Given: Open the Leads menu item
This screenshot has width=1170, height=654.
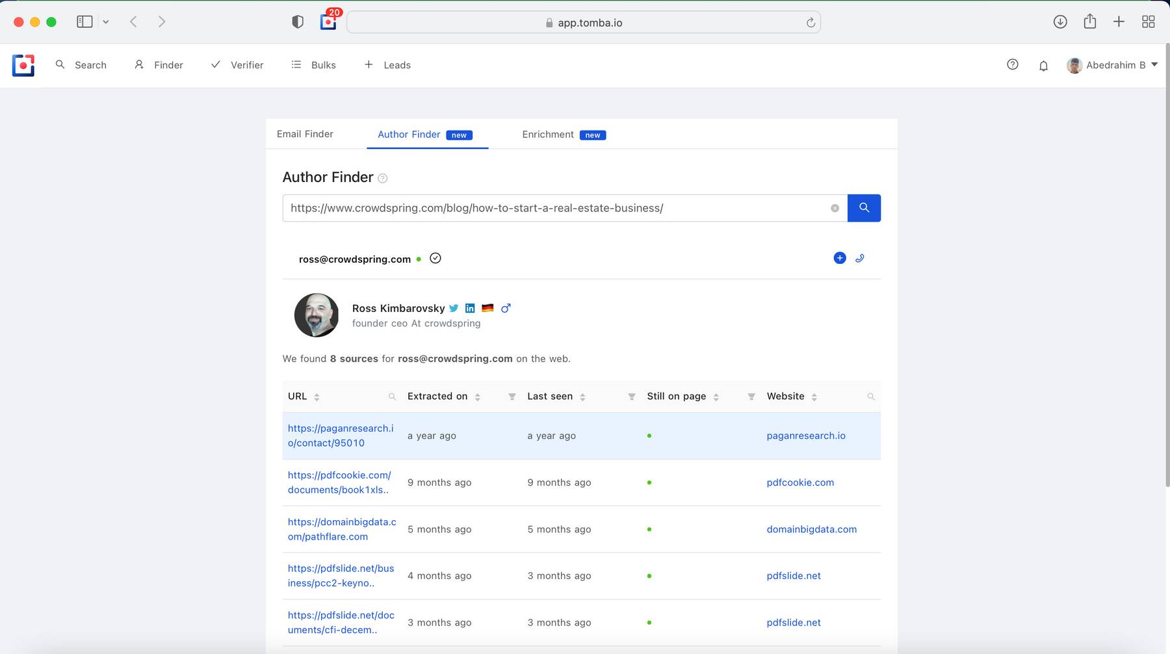Looking at the screenshot, I should [387, 65].
